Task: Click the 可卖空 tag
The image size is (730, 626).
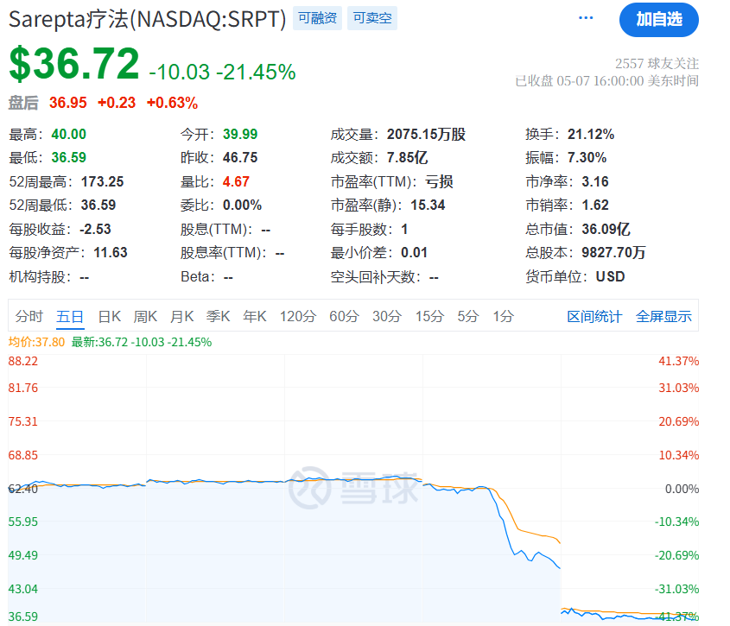Action: click(372, 18)
